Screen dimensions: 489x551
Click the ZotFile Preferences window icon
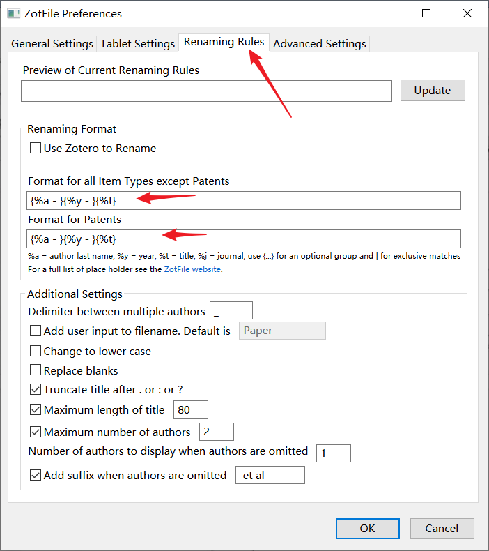coord(13,13)
